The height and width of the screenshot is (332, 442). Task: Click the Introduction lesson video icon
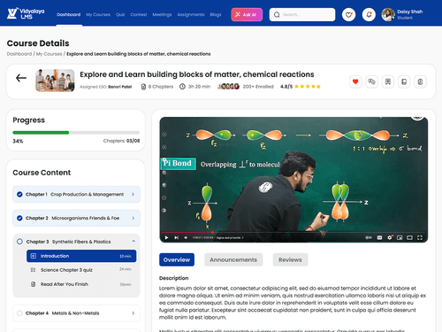pyautogui.click(x=34, y=256)
